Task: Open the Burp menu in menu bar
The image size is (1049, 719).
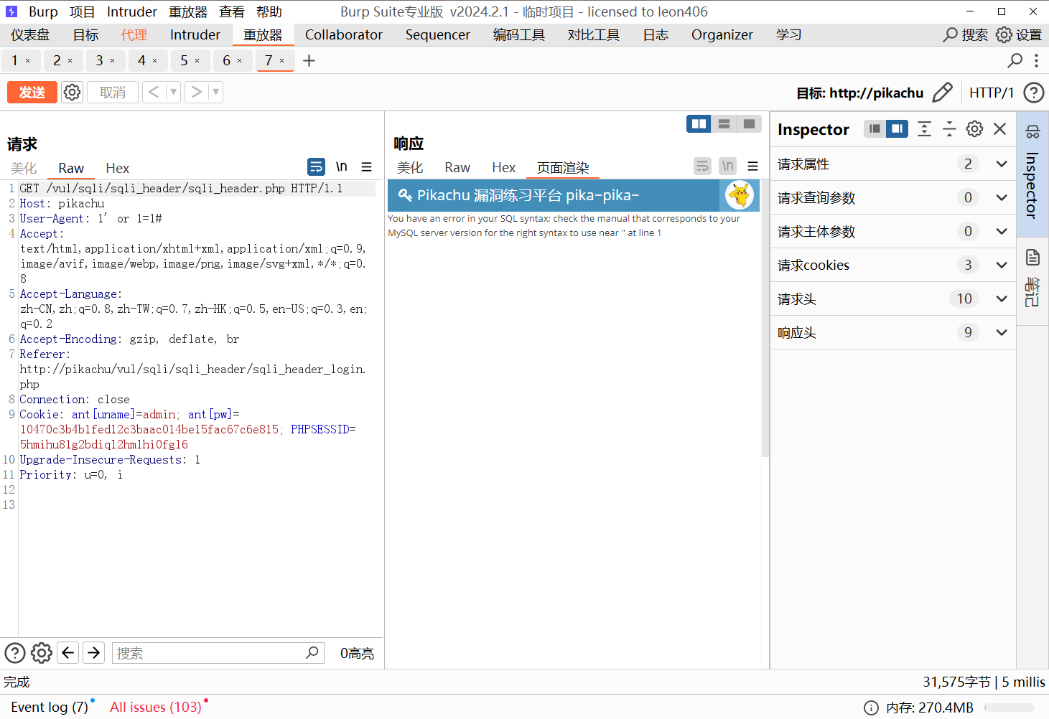Action: [43, 12]
